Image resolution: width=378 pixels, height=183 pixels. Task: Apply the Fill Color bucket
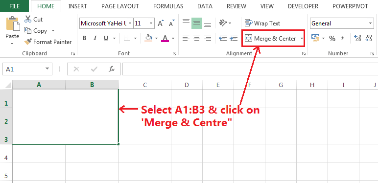click(x=148, y=38)
